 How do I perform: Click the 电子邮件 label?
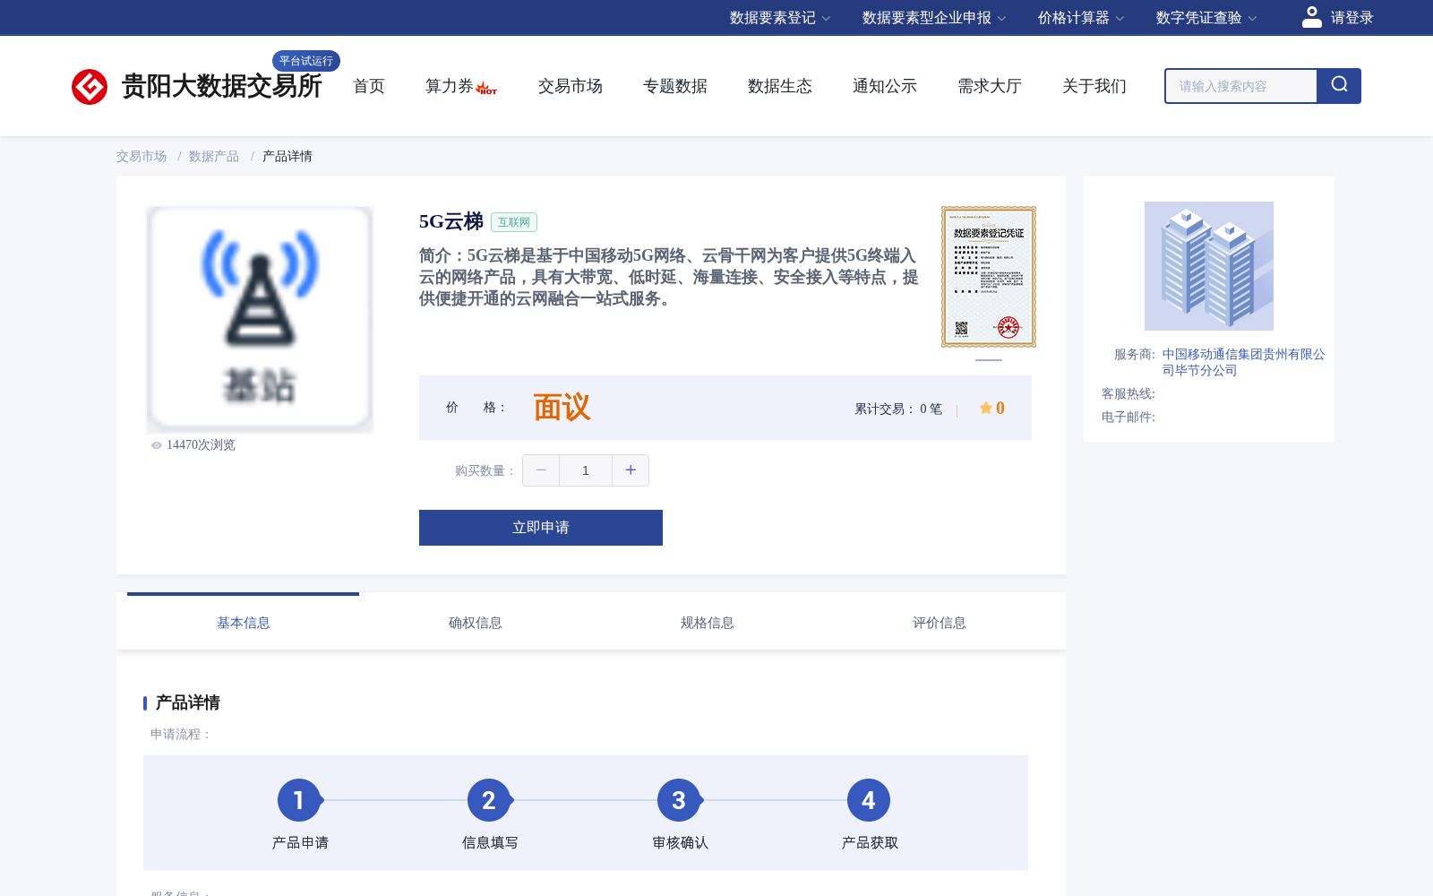click(x=1128, y=418)
